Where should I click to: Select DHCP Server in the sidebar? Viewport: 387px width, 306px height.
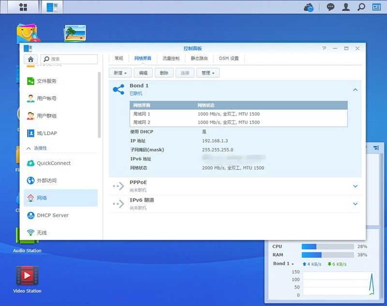(x=52, y=216)
